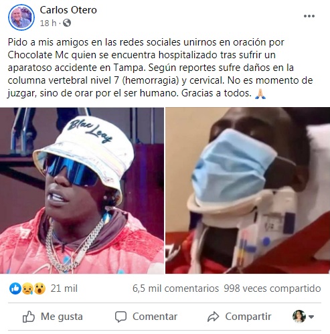This screenshot has width=330, height=334.
Task: Open the 21 mil reactions count
Action: point(64,288)
